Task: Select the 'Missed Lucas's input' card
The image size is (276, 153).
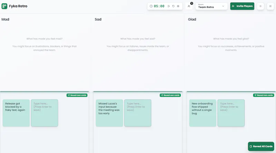Action: click(109, 113)
